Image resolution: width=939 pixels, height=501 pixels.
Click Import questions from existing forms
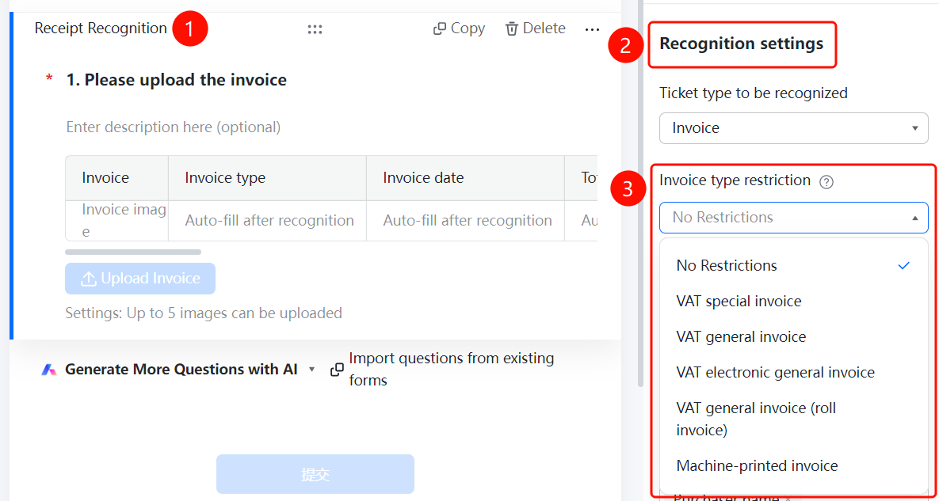452,370
